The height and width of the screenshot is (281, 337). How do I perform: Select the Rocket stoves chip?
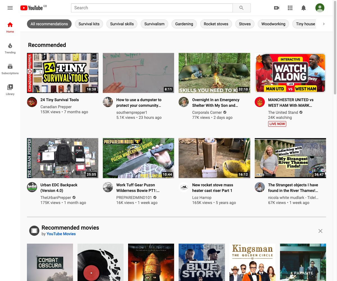pyautogui.click(x=216, y=24)
